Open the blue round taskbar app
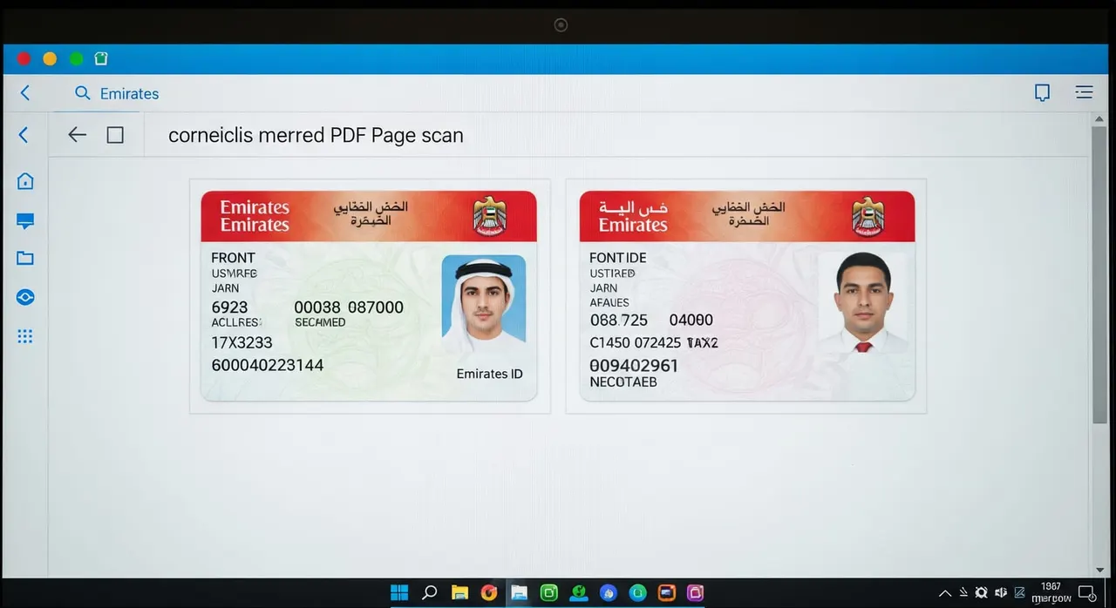This screenshot has height=608, width=1116. click(609, 593)
